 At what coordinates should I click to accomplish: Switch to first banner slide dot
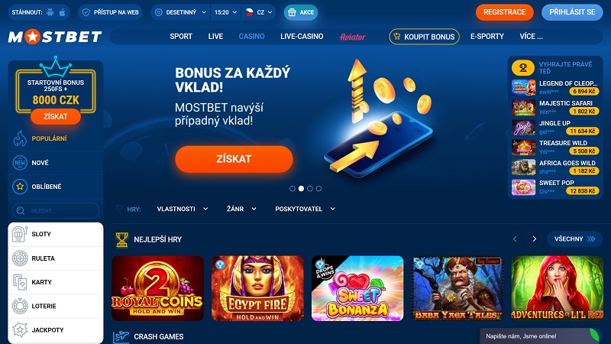click(293, 188)
